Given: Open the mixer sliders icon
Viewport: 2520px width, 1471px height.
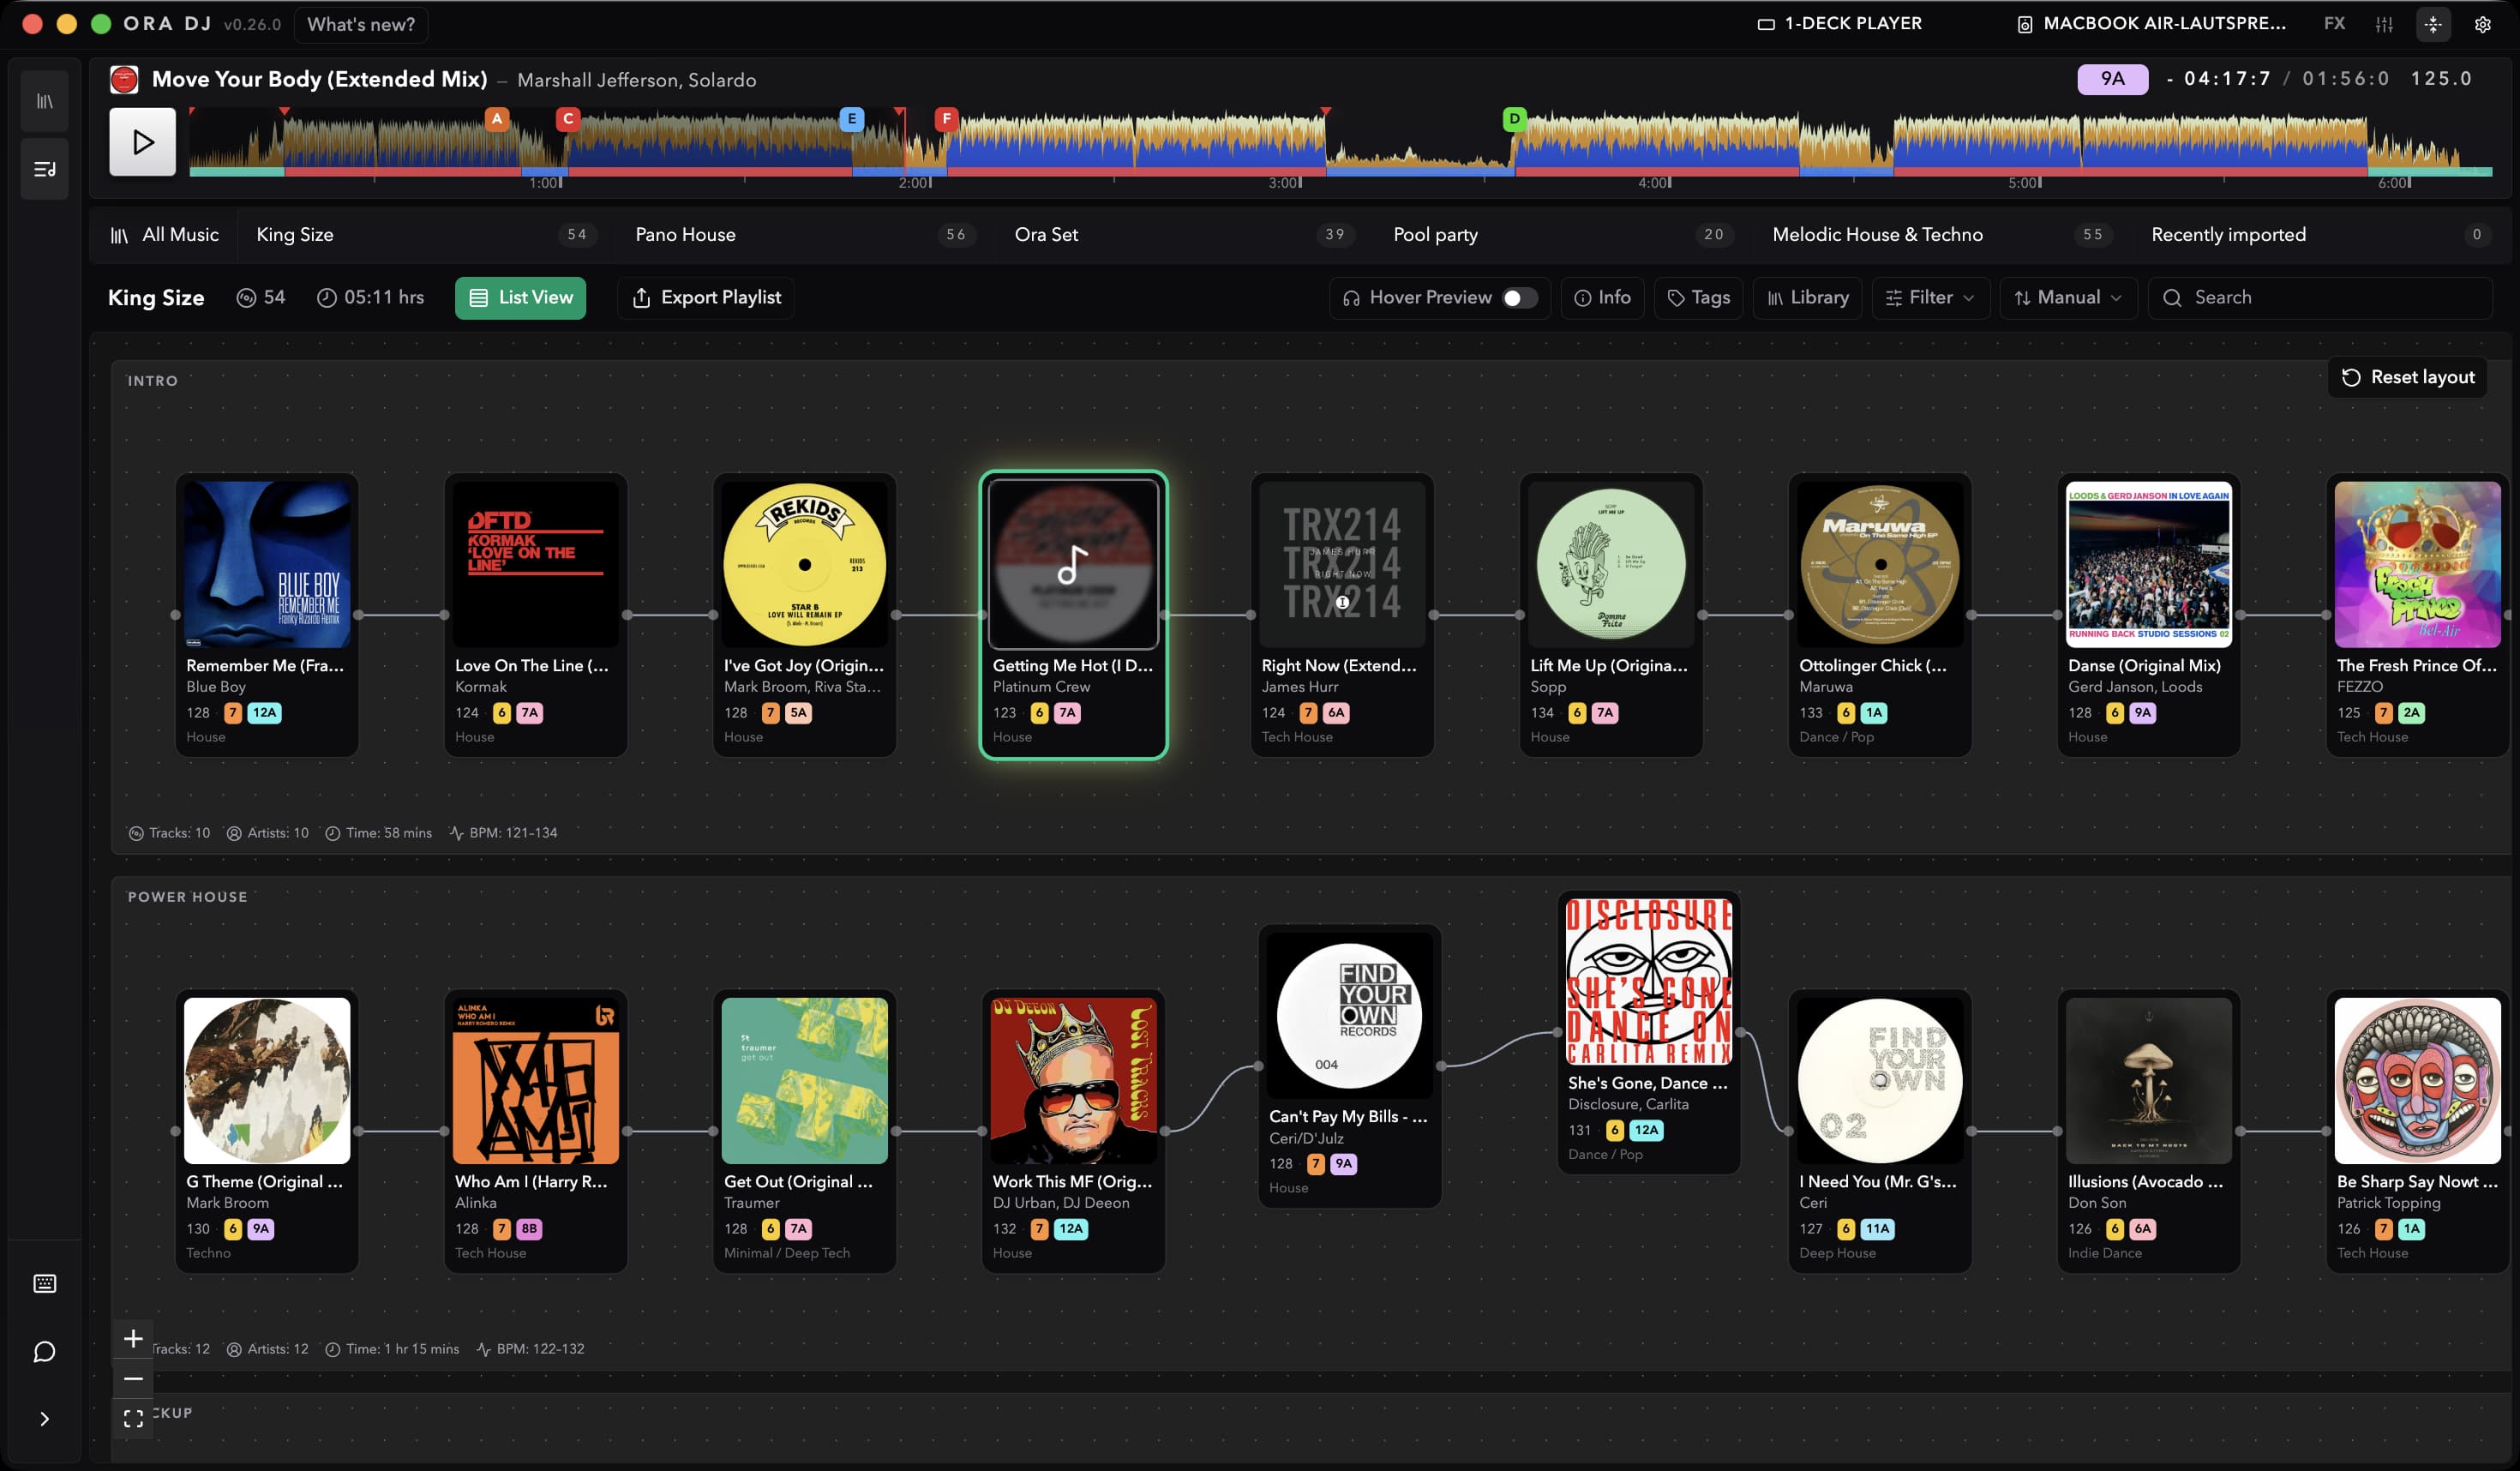Looking at the screenshot, I should point(2384,24).
